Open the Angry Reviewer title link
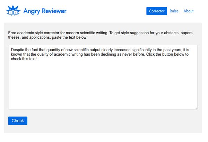 pyautogui.click(x=45, y=11)
